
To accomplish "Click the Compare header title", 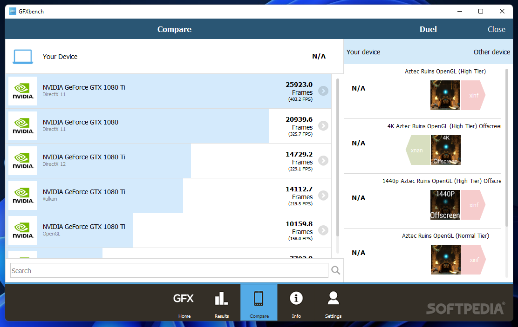I will click(x=174, y=29).
